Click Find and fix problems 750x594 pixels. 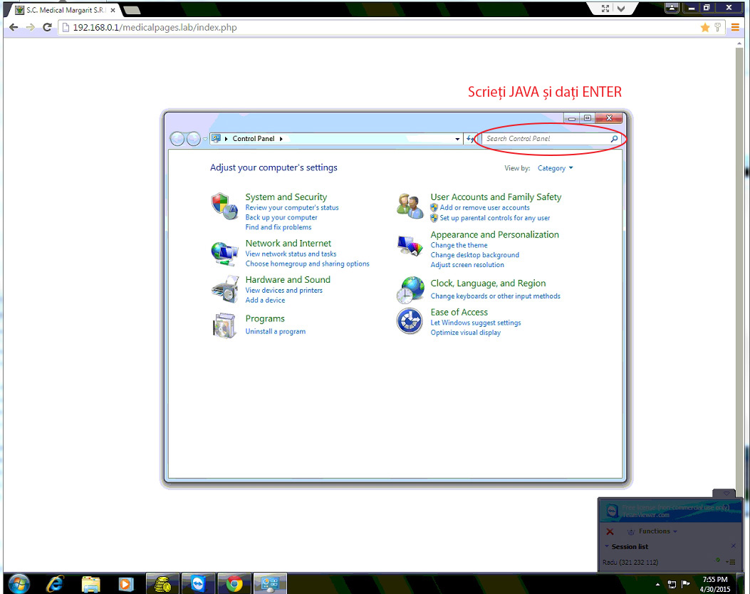pos(278,227)
